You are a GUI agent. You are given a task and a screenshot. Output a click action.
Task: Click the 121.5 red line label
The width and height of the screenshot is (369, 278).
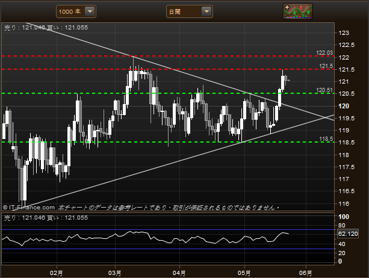point(326,66)
